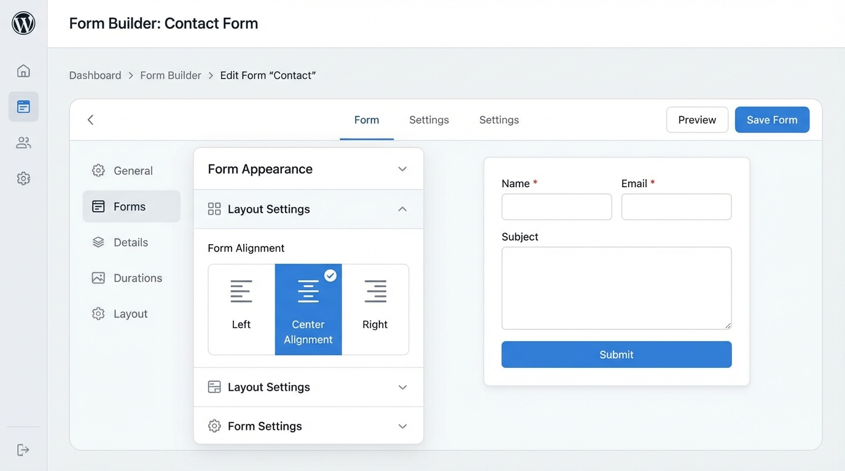Click the Save Form button

point(772,120)
